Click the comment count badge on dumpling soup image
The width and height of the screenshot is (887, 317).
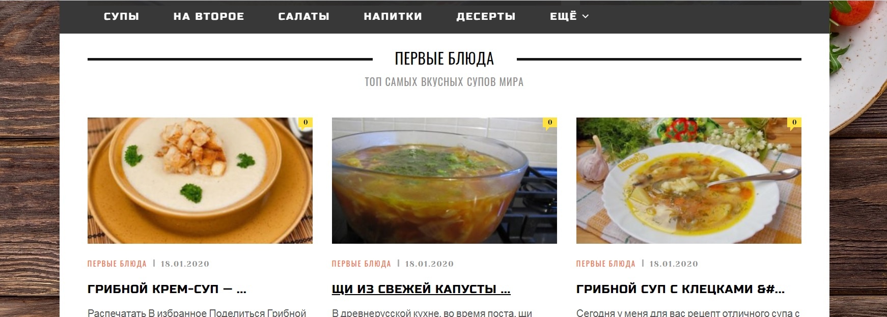pyautogui.click(x=794, y=123)
